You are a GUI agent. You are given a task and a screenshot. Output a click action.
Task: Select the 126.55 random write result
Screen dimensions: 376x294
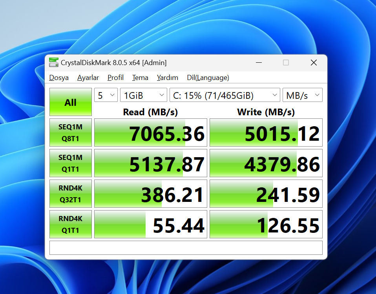[266, 224]
